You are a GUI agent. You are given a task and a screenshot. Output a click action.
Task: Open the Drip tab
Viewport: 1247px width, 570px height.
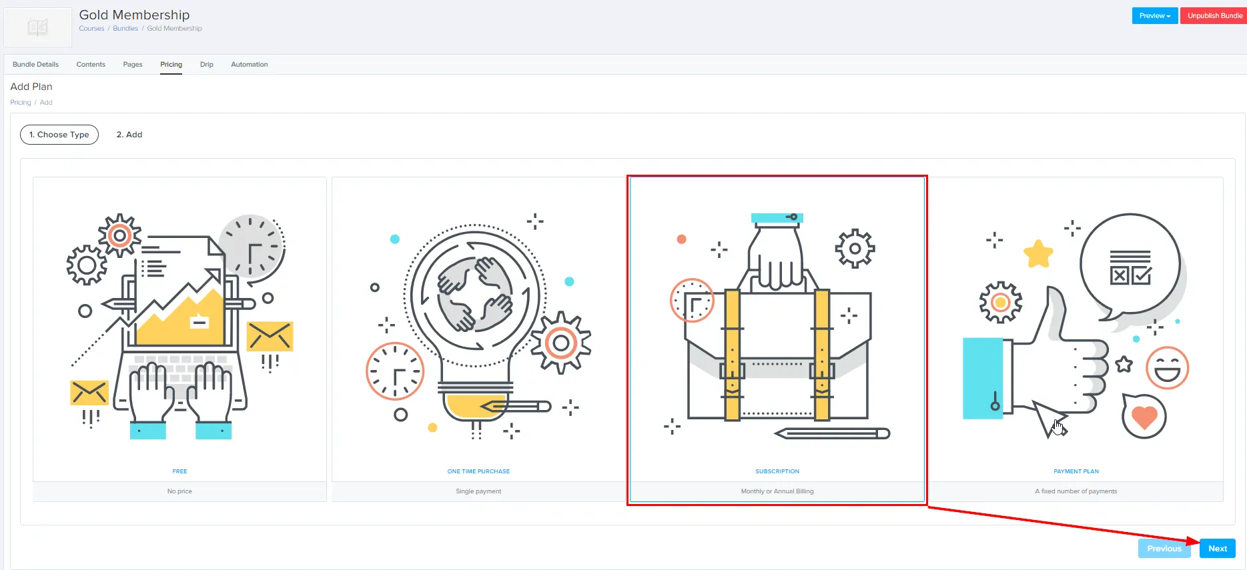click(207, 65)
